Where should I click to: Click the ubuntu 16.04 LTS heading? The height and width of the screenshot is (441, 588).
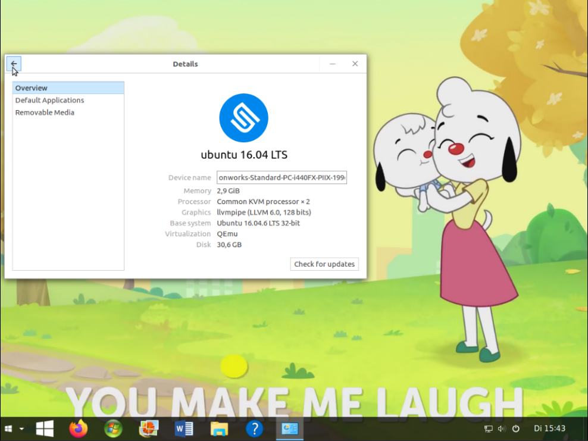(x=244, y=155)
